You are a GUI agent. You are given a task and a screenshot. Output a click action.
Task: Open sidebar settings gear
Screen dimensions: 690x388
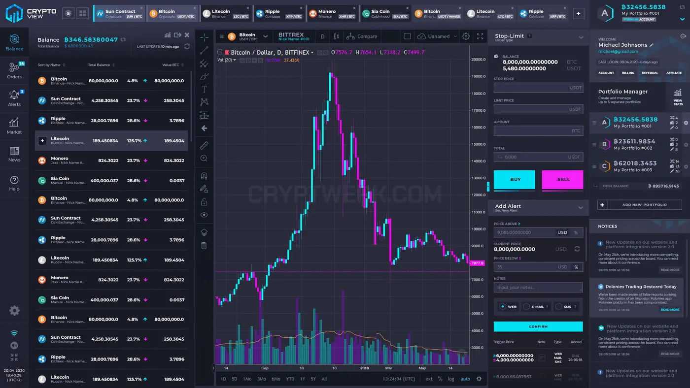(14, 311)
